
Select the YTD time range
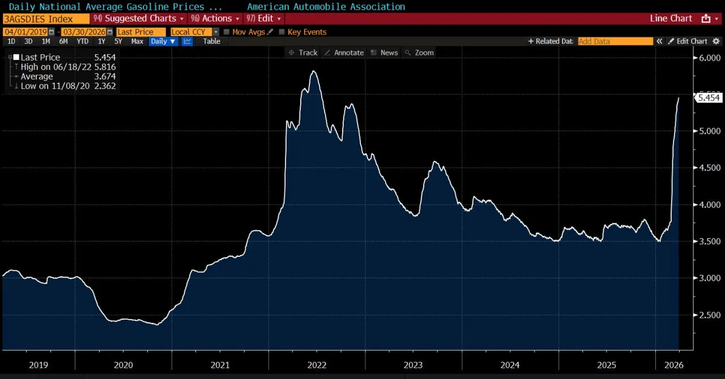pyautogui.click(x=82, y=41)
